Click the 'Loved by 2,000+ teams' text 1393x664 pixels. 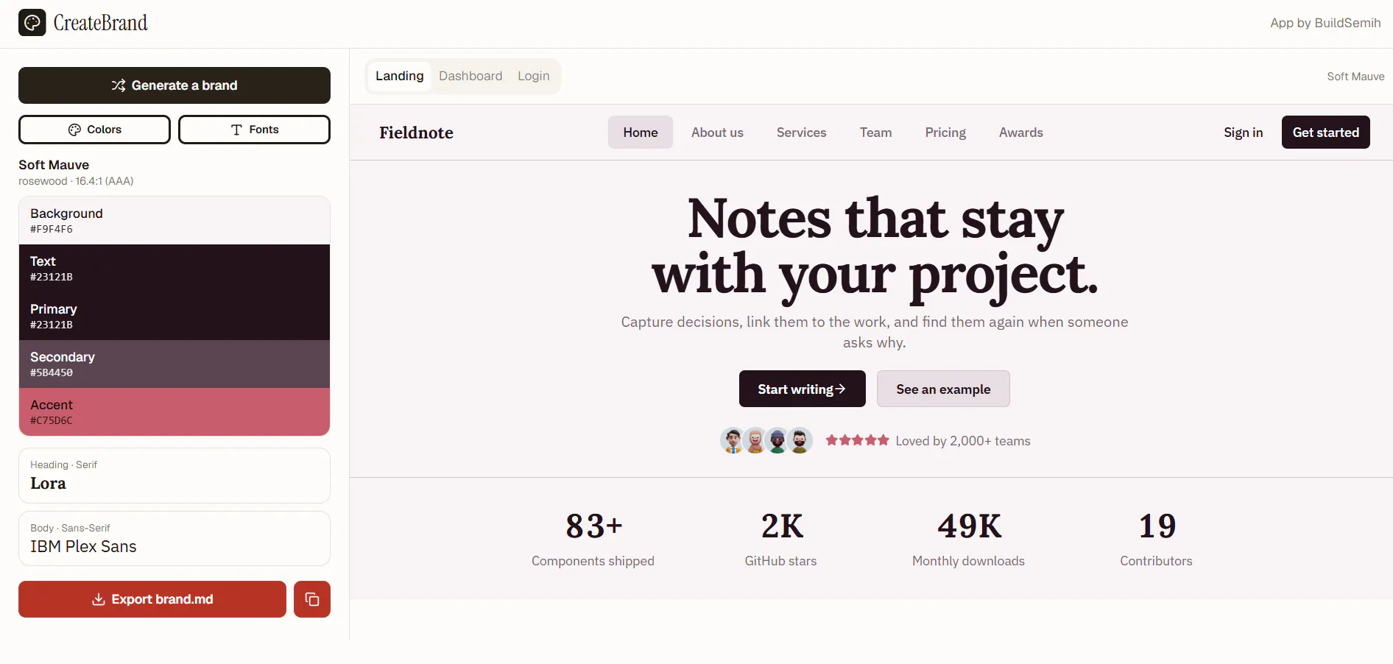click(x=963, y=441)
